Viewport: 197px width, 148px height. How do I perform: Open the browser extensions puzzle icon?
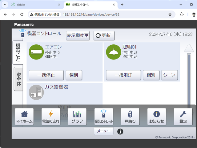point(181,14)
